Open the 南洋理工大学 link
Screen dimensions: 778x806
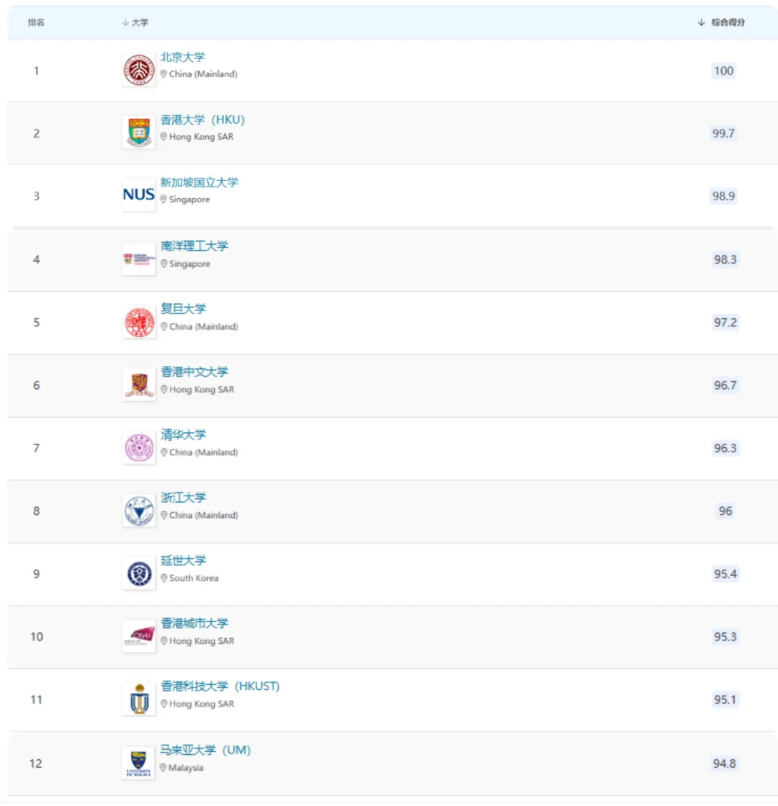click(x=194, y=246)
